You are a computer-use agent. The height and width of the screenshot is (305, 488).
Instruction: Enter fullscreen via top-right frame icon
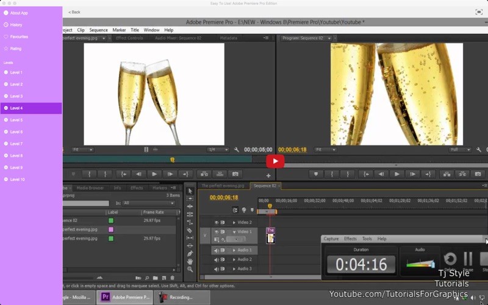[479, 12]
